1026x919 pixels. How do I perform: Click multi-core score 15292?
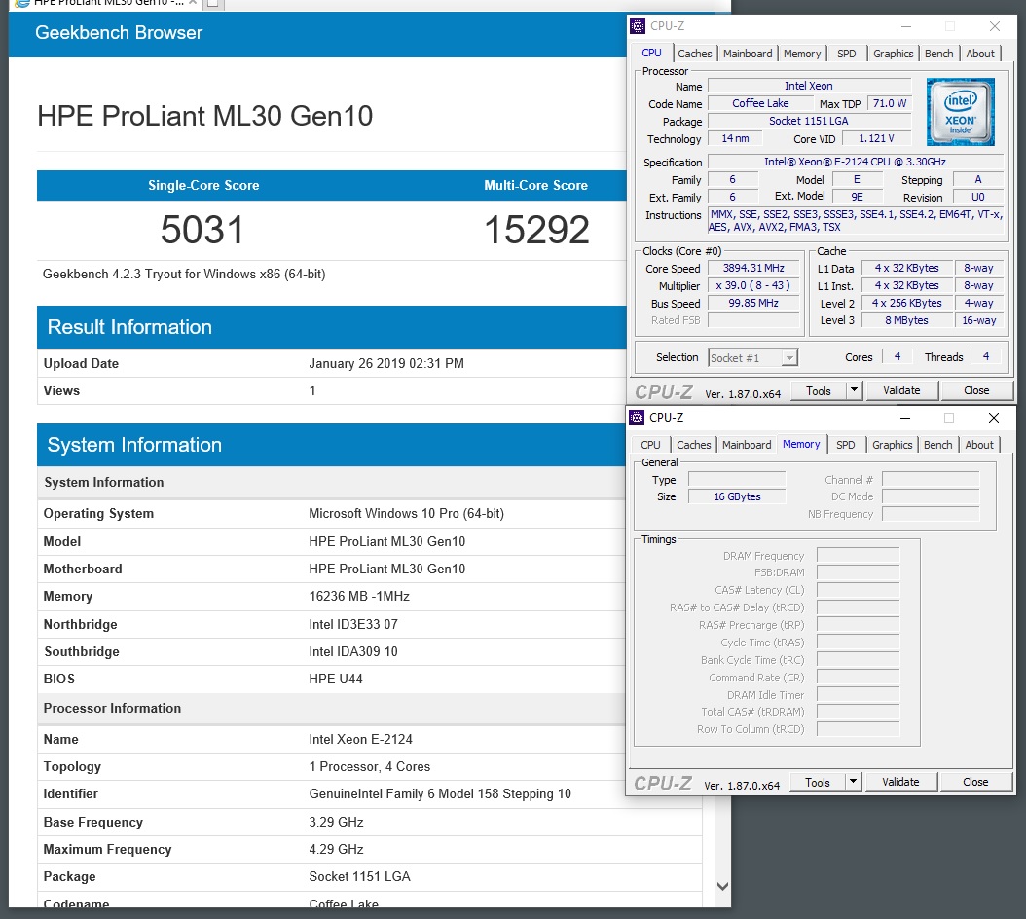tap(536, 230)
